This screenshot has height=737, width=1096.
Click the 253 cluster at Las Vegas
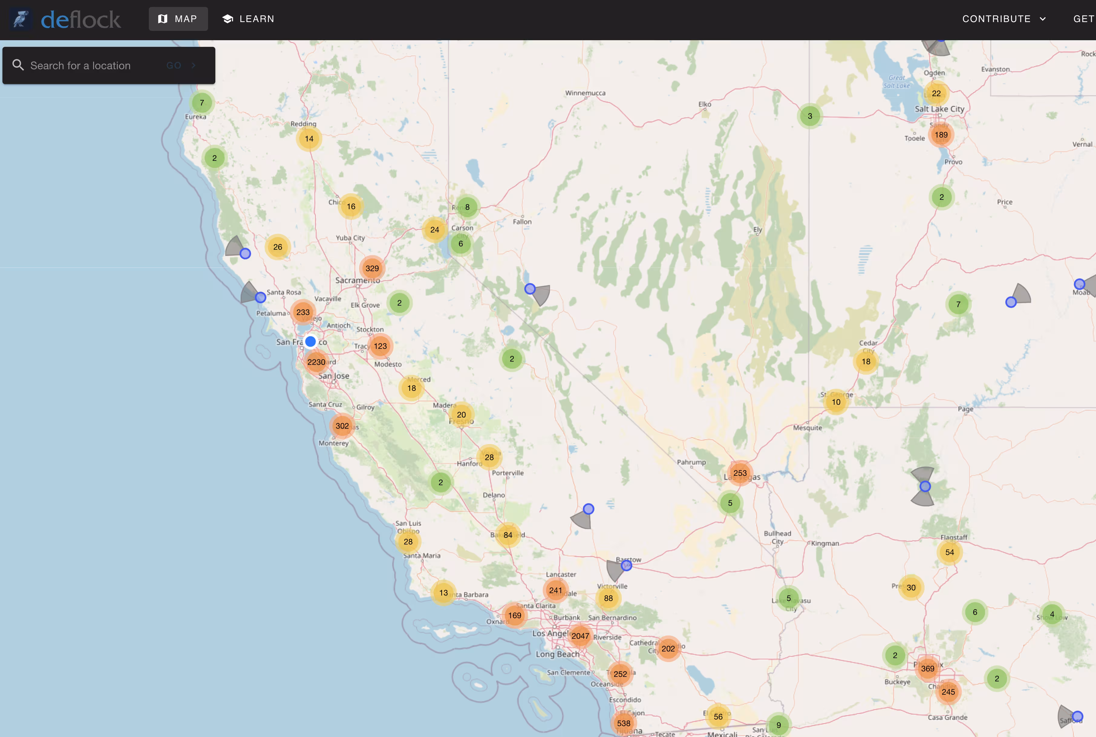(x=740, y=473)
